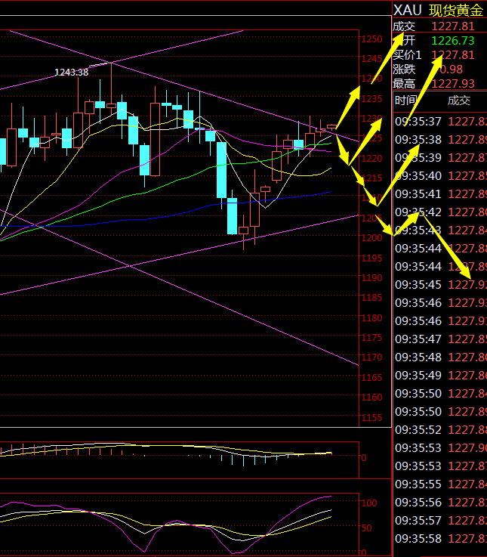Select the trade row timed 09:35:38
The image size is (487, 557).
(440, 140)
